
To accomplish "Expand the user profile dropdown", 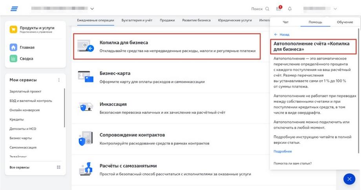I will (335, 9).
